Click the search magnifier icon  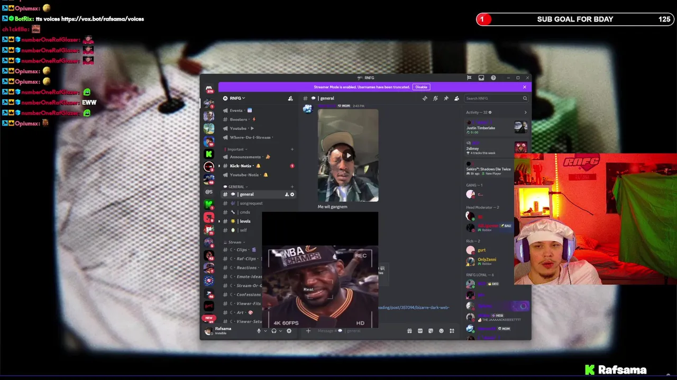point(525,98)
